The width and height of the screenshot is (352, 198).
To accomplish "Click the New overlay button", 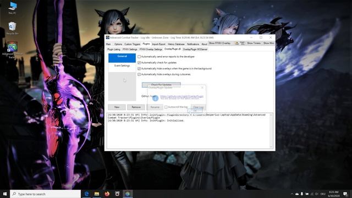I will coord(117,107).
